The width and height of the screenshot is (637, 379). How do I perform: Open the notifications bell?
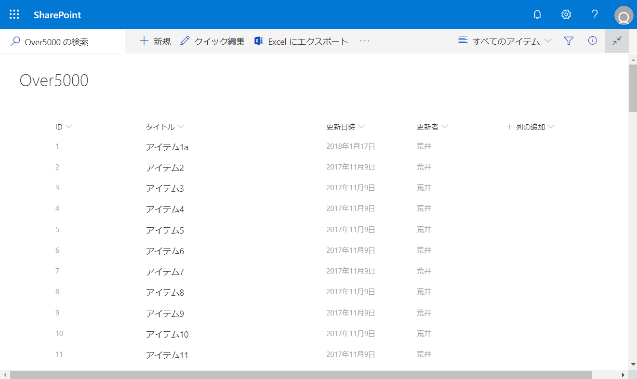tap(537, 14)
